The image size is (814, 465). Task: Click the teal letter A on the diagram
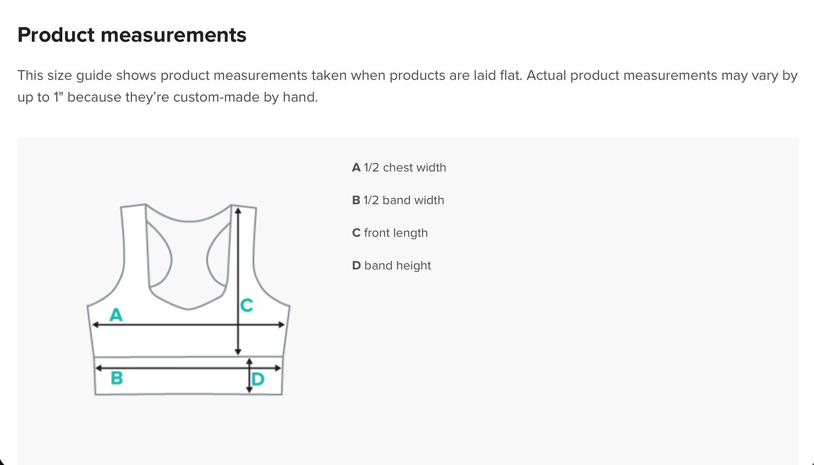pos(116,315)
